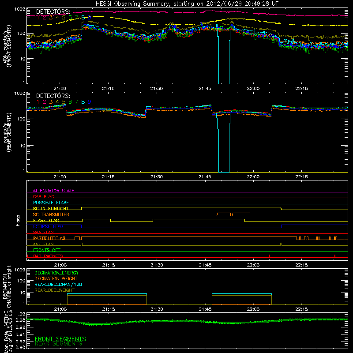The image size is (353, 353).
Task: Click DETECTORS: label in rear segments panel
Action: (53, 96)
